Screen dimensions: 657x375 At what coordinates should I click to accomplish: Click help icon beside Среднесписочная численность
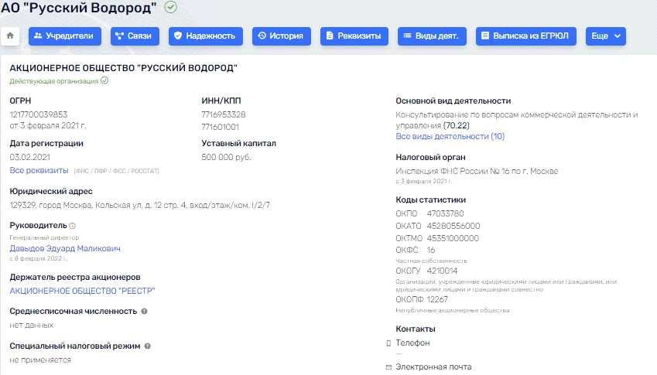[x=144, y=312]
